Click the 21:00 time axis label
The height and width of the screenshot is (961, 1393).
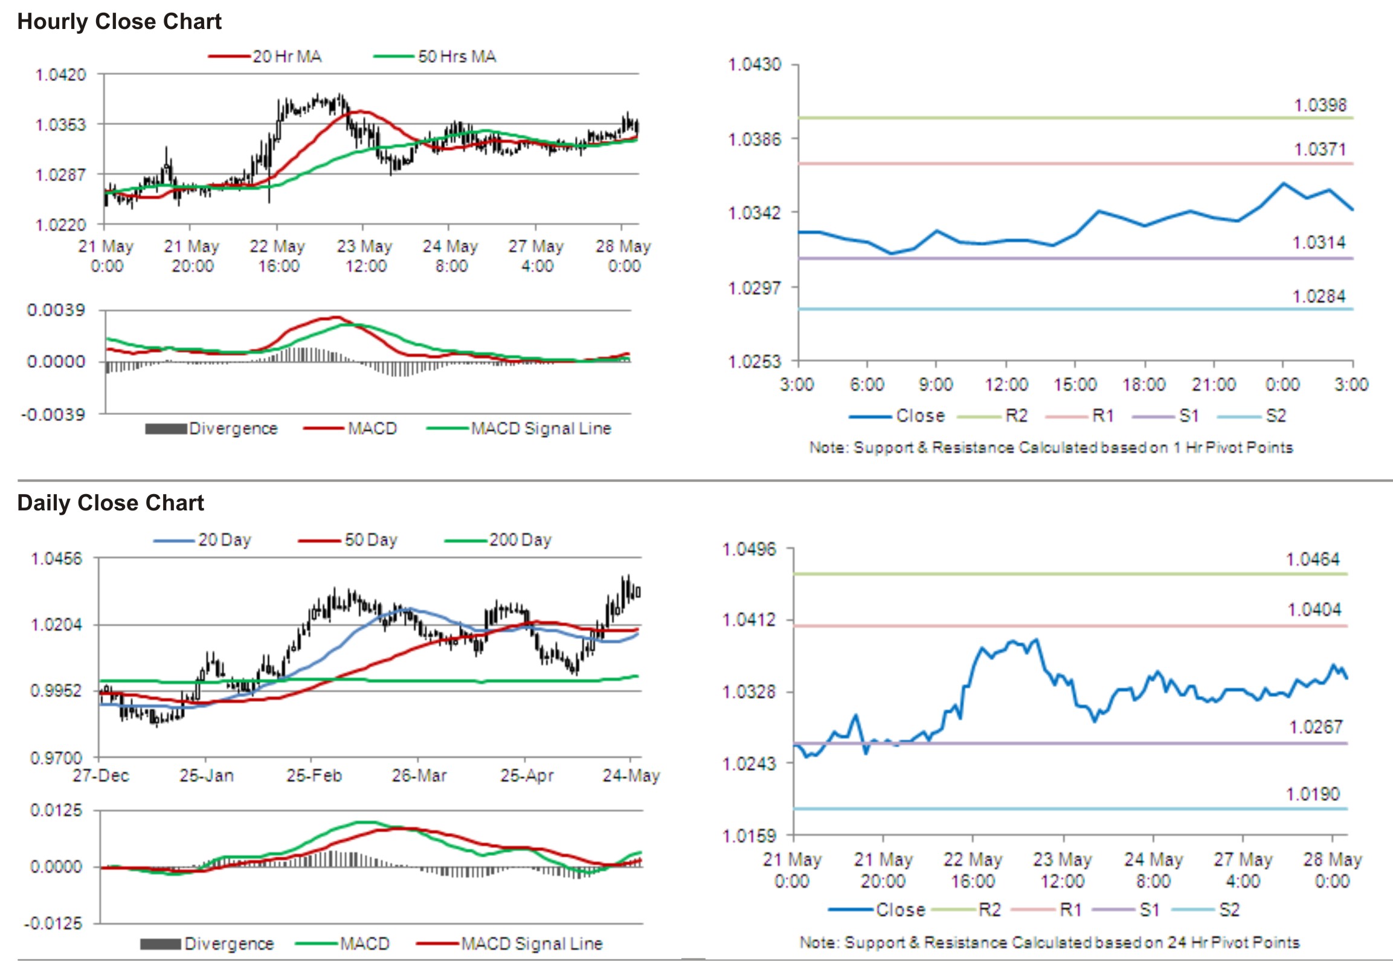click(1214, 385)
